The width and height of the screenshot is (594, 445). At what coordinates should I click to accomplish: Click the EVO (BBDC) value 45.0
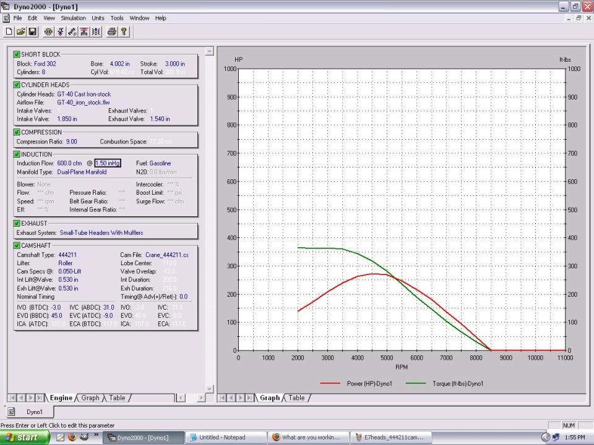[56, 316]
